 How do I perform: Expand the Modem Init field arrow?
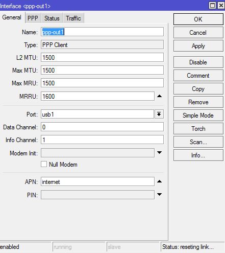pos(159,153)
